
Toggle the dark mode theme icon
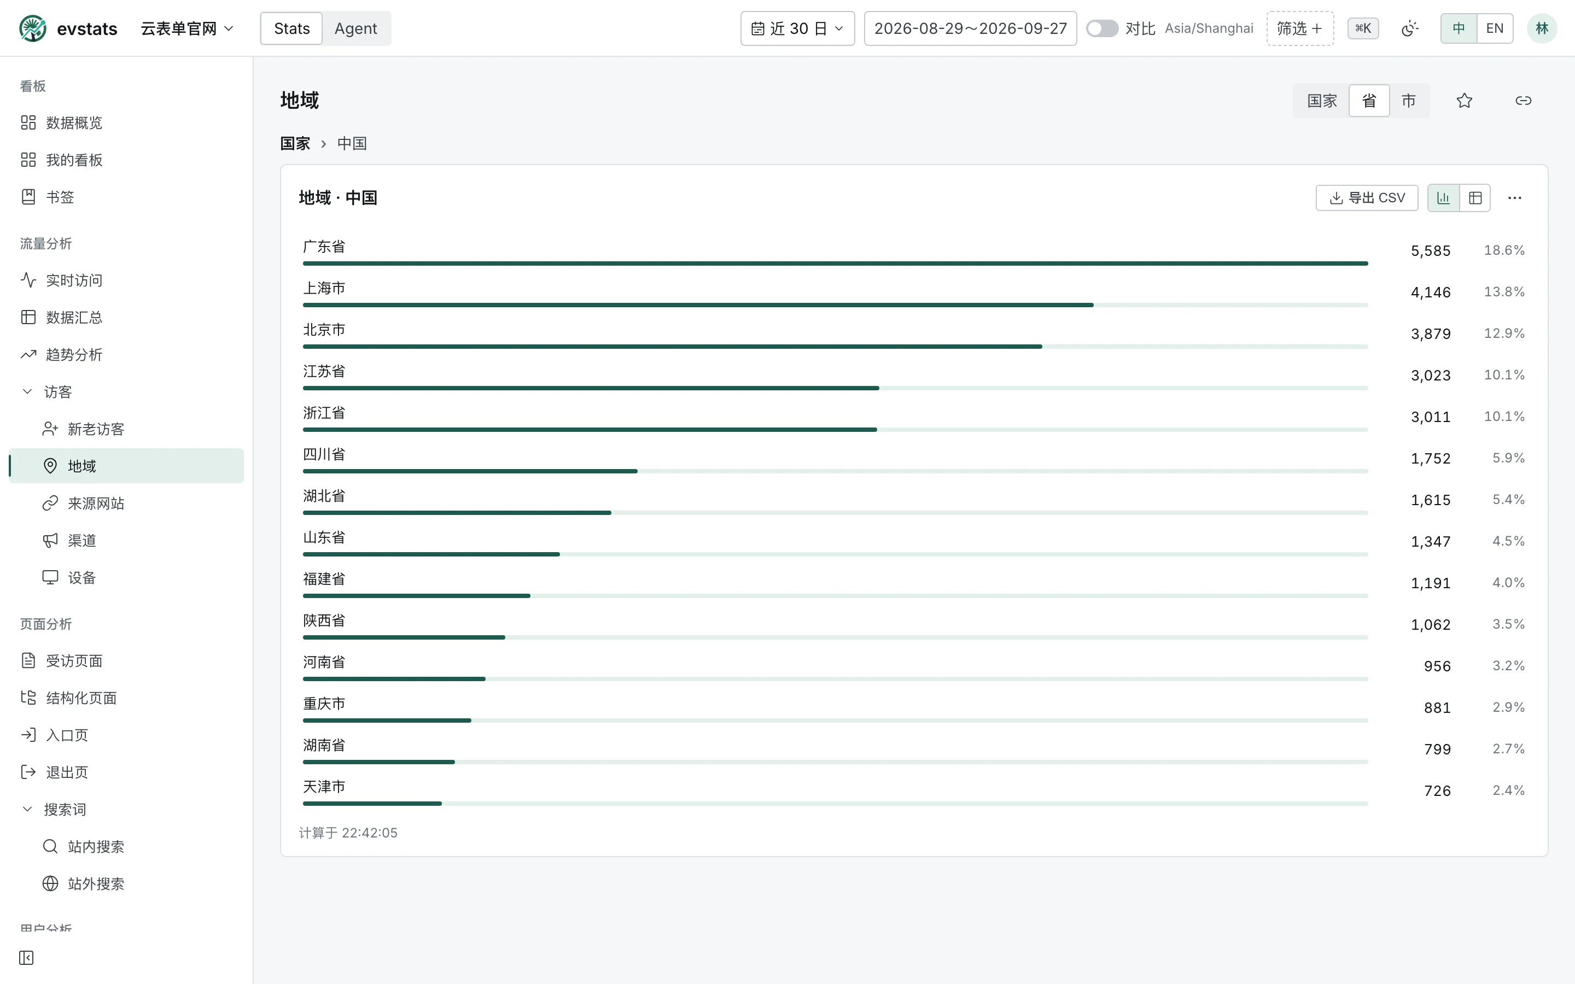tap(1410, 28)
